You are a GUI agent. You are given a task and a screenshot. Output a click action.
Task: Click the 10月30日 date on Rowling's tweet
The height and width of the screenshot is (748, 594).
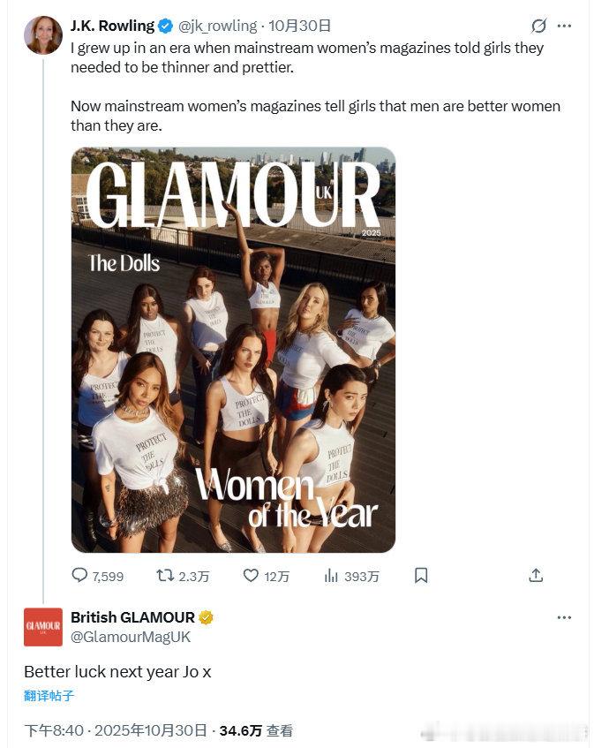click(x=300, y=26)
